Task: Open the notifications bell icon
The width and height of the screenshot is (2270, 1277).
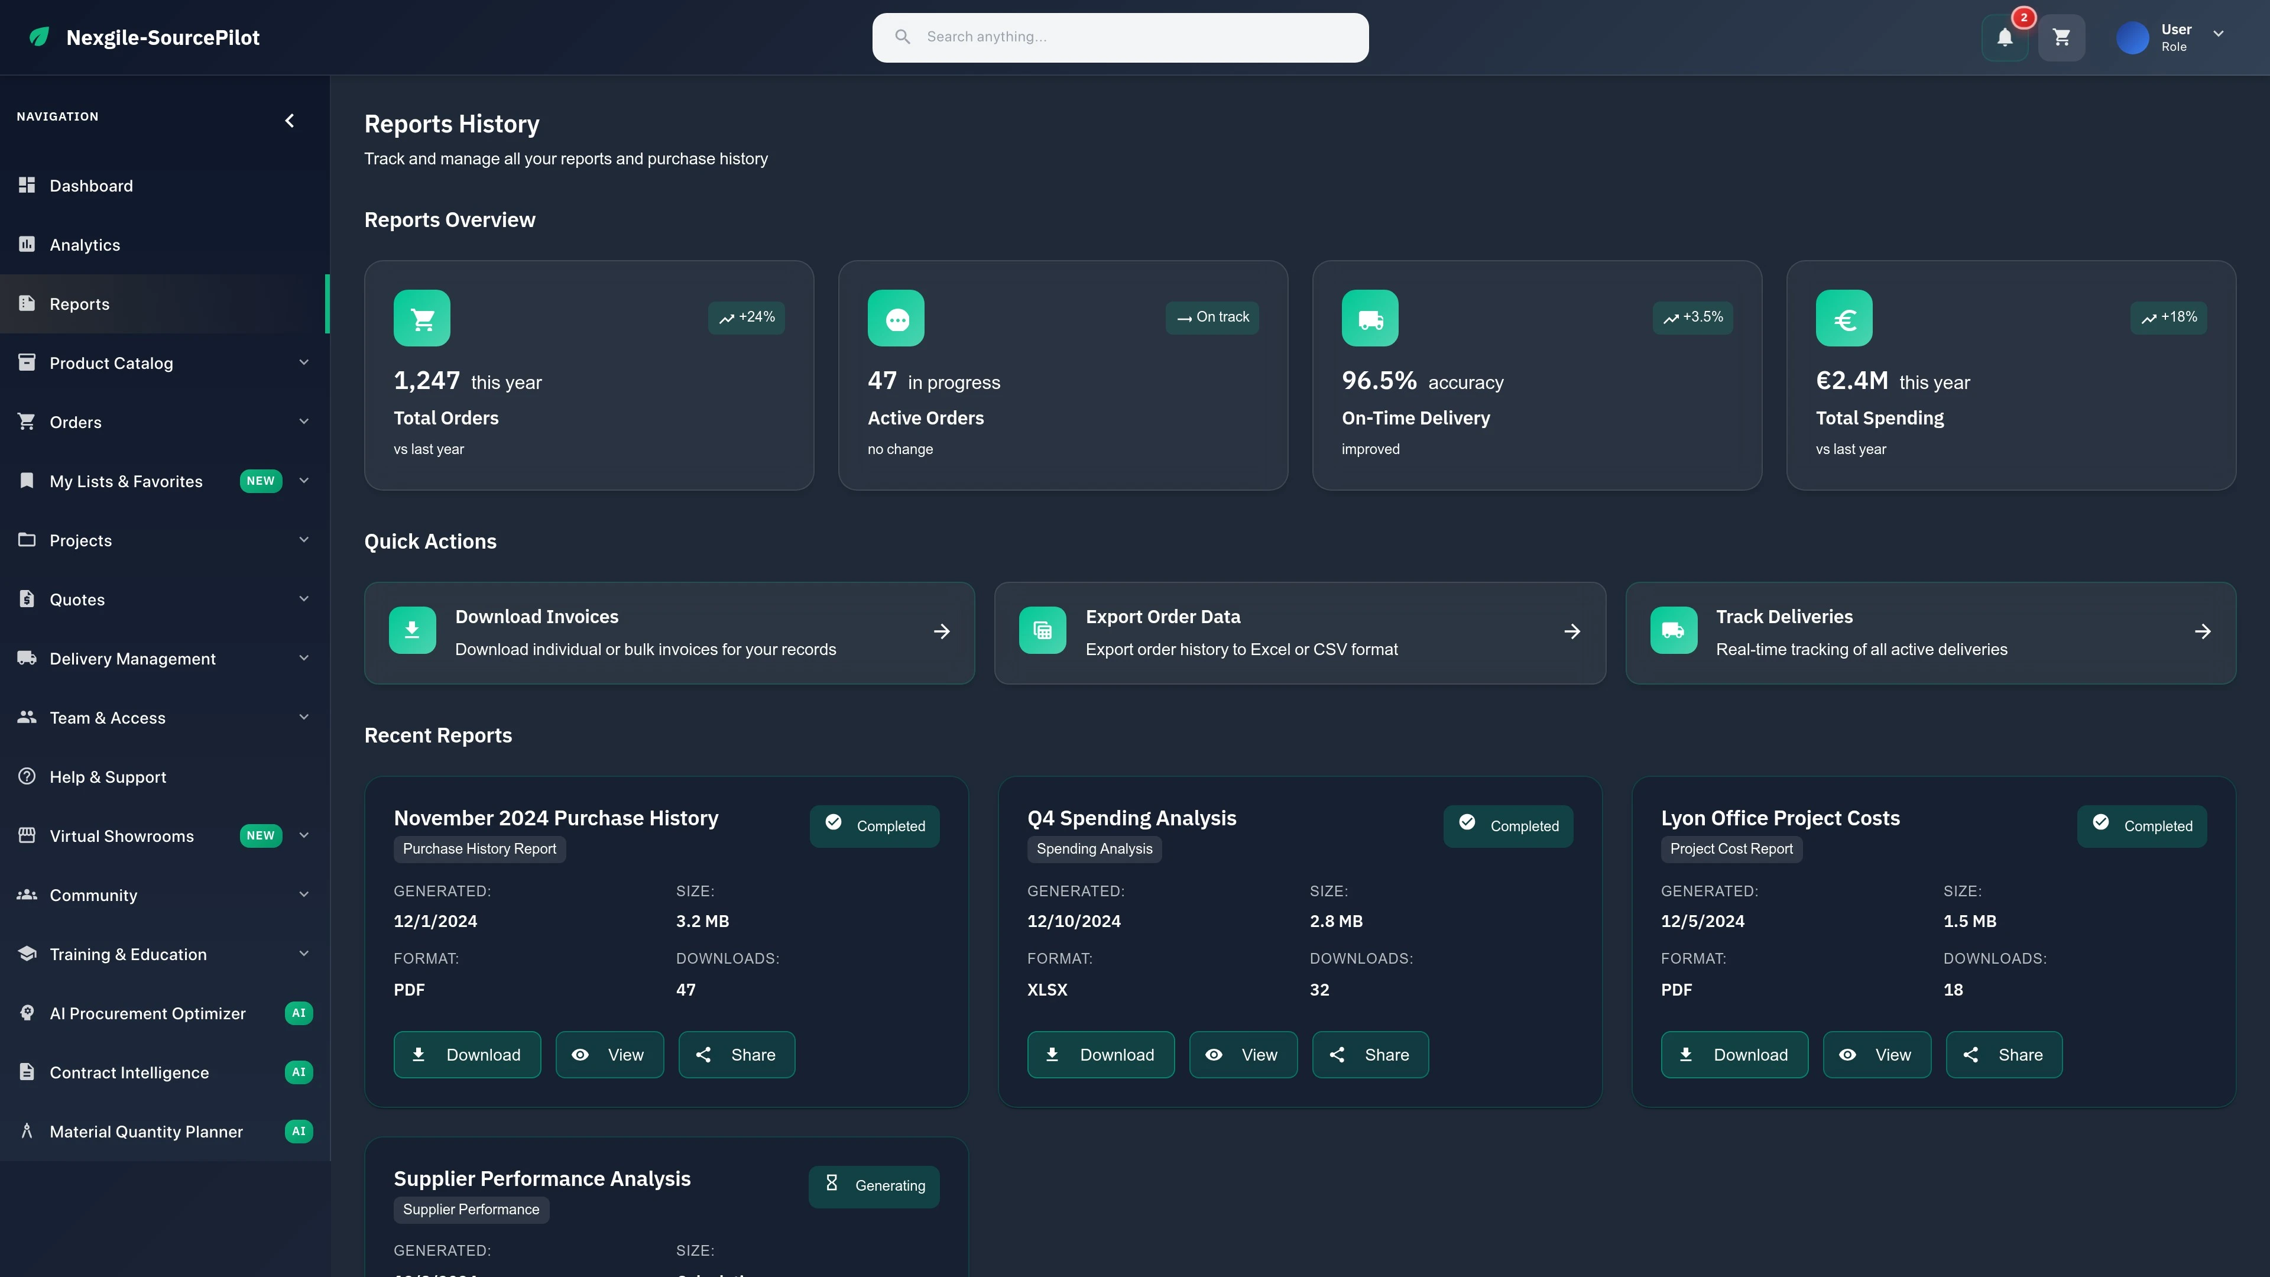Action: click(2004, 37)
